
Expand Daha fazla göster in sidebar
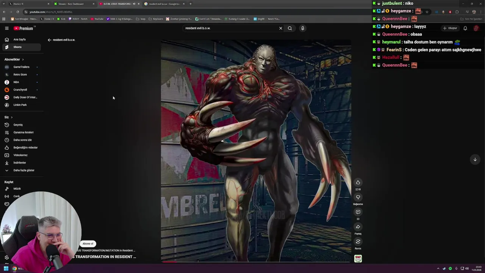(21, 170)
